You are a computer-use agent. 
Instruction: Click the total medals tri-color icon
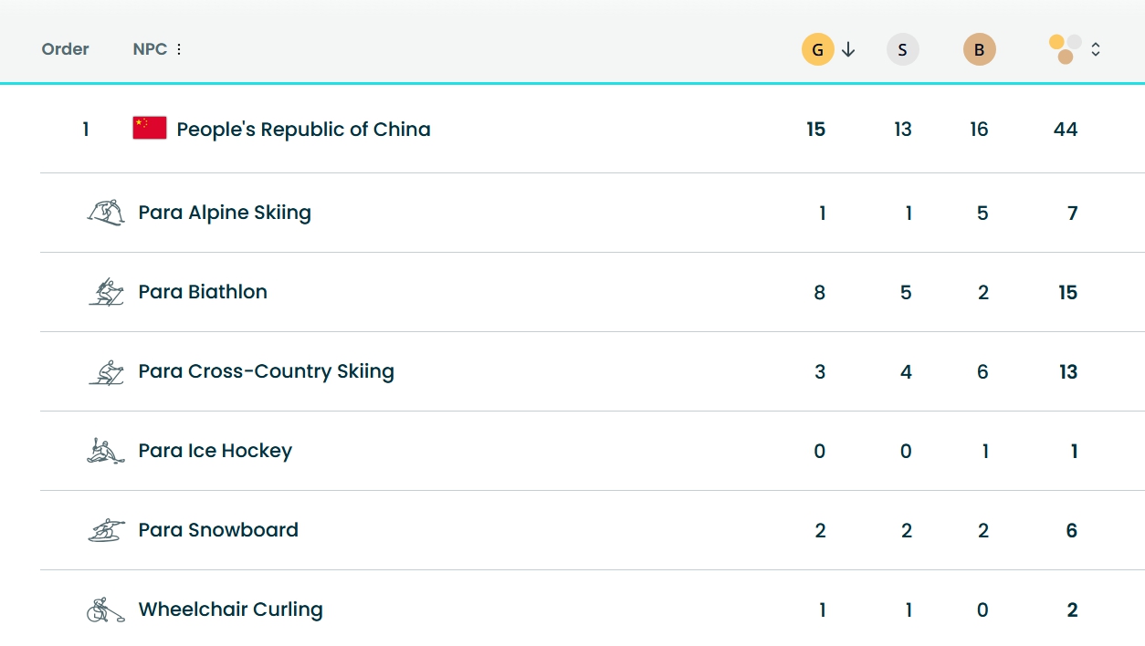1065,49
